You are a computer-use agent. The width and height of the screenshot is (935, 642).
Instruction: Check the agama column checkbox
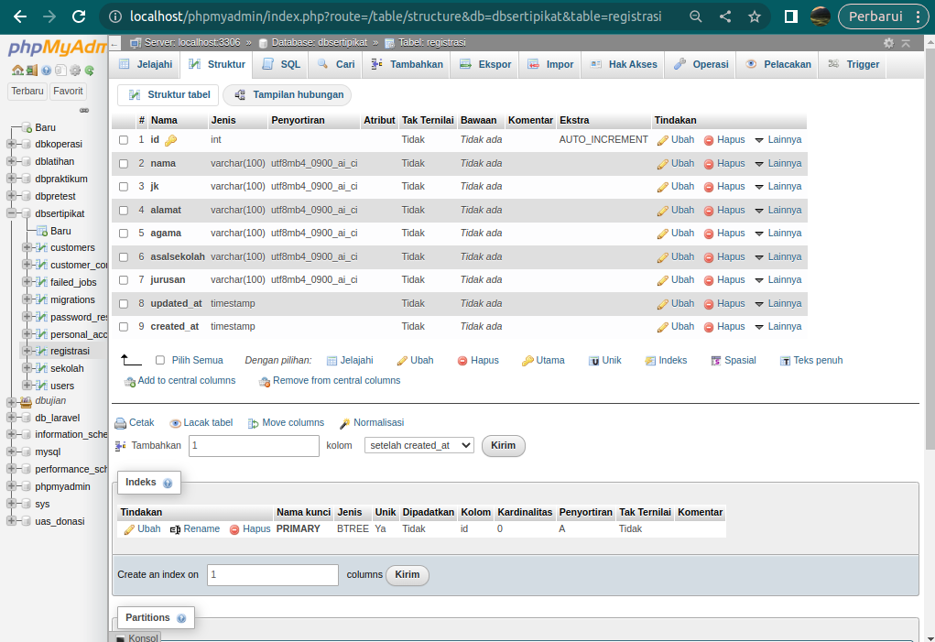pyautogui.click(x=124, y=234)
